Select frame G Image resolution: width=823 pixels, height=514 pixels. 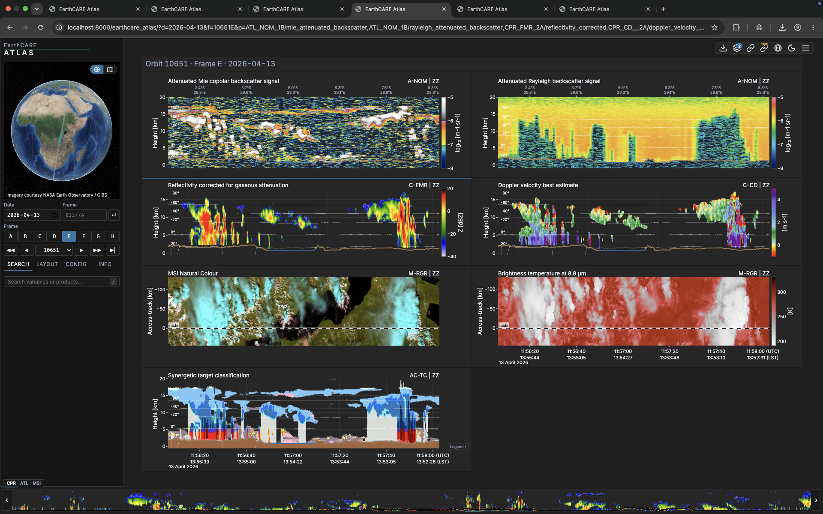98,236
